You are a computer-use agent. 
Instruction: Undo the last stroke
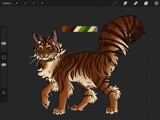4,93
